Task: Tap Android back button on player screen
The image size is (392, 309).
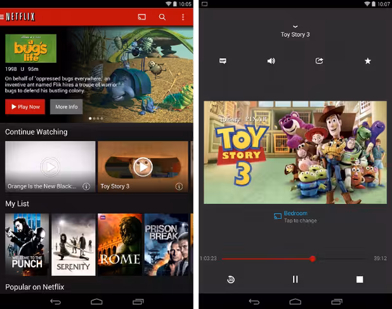Action: tap(254, 302)
